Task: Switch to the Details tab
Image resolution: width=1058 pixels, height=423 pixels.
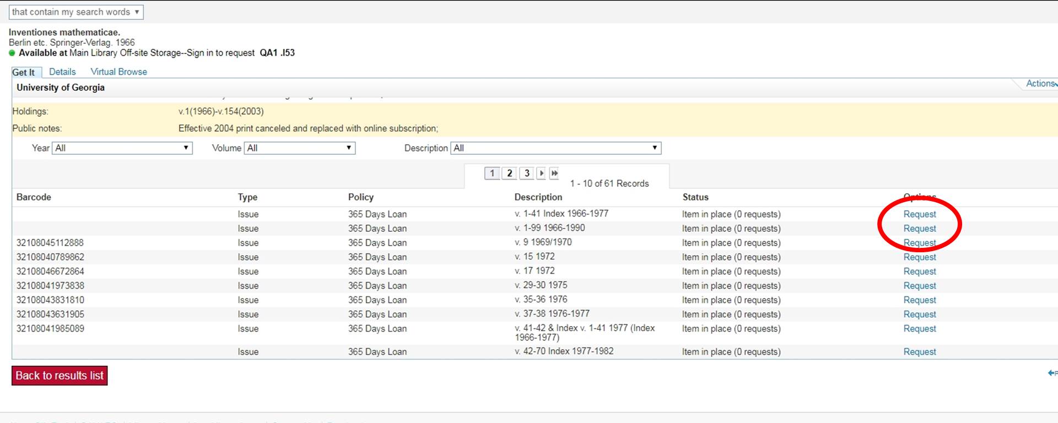Action: pyautogui.click(x=62, y=72)
